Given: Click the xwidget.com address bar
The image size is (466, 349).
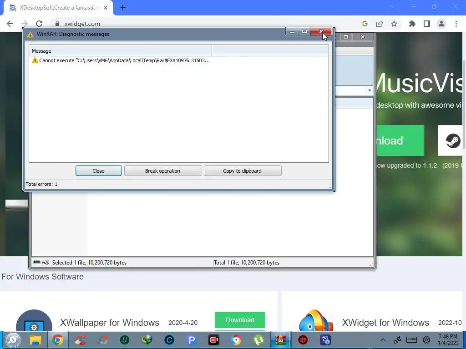Looking at the screenshot, I should click(205, 24).
